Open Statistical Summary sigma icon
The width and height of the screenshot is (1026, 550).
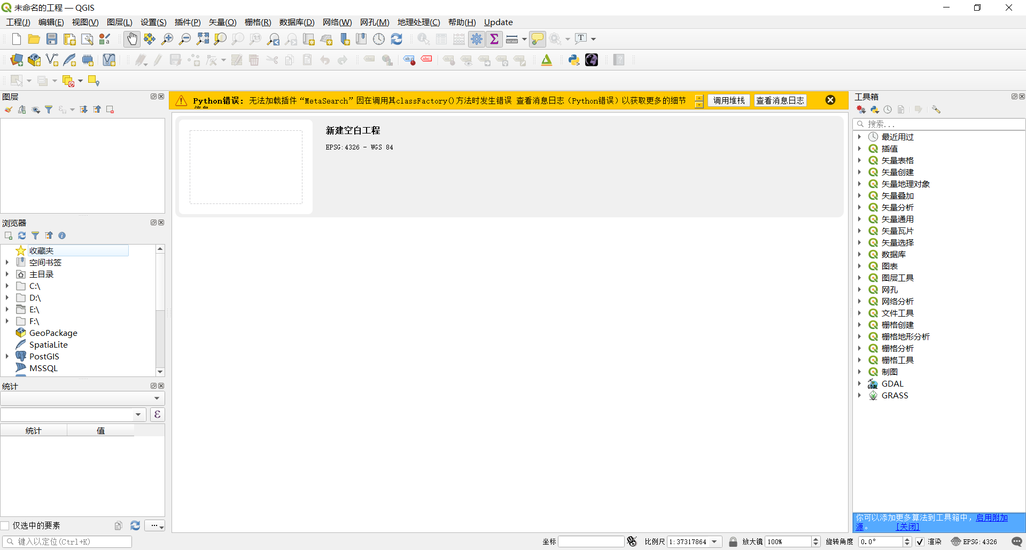494,39
